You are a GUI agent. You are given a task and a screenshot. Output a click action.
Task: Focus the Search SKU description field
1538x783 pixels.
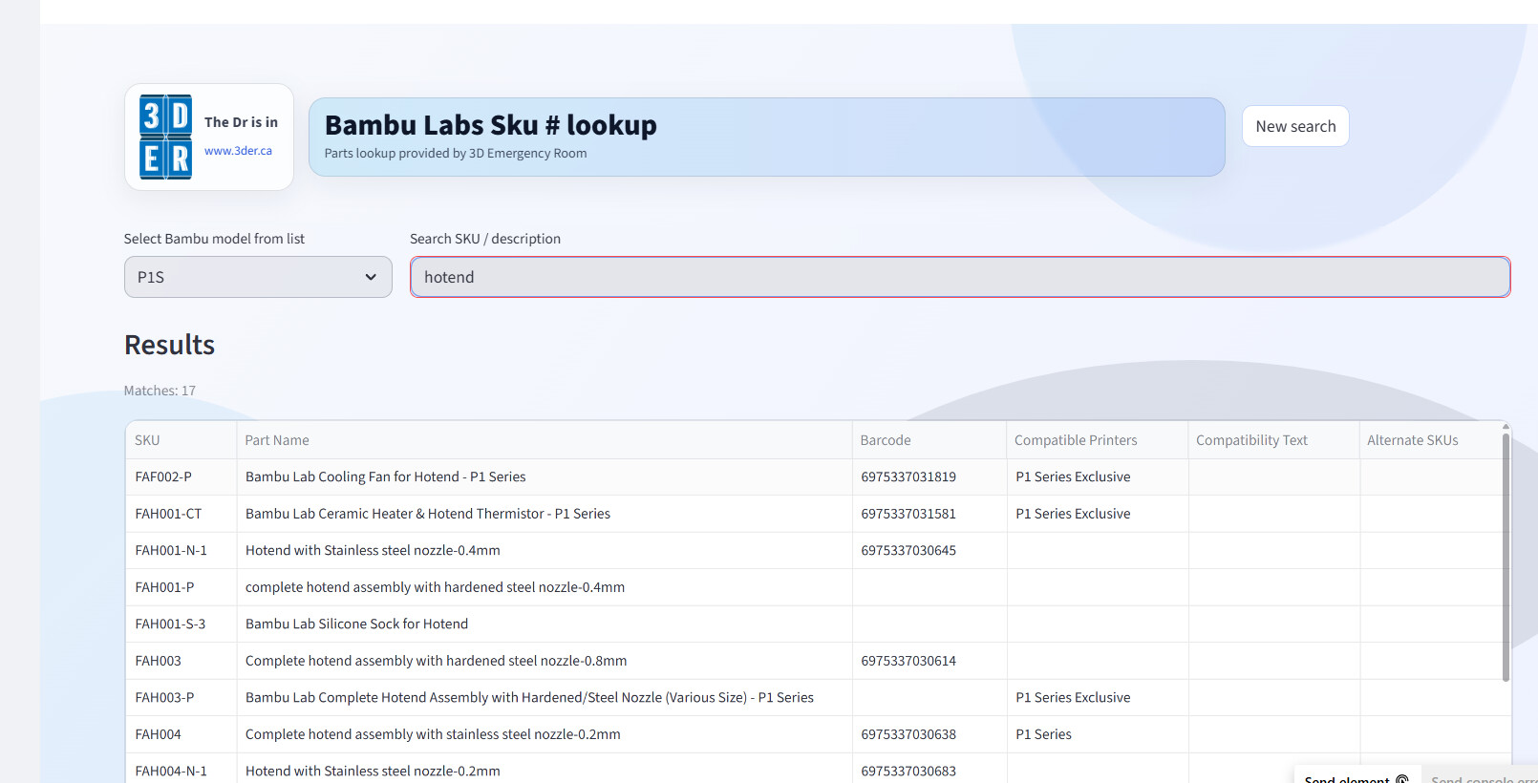[x=959, y=277]
